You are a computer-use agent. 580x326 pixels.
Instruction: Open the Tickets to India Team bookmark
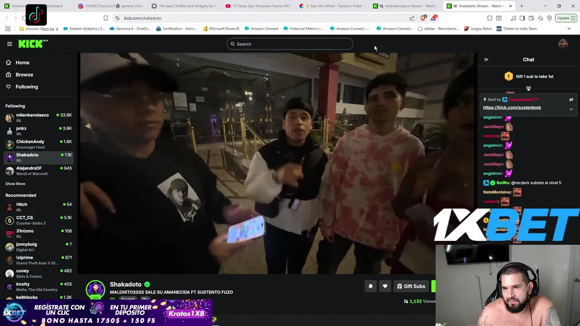point(516,29)
